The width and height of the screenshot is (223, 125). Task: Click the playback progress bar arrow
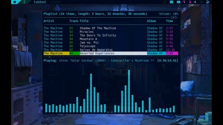pos(49,57)
